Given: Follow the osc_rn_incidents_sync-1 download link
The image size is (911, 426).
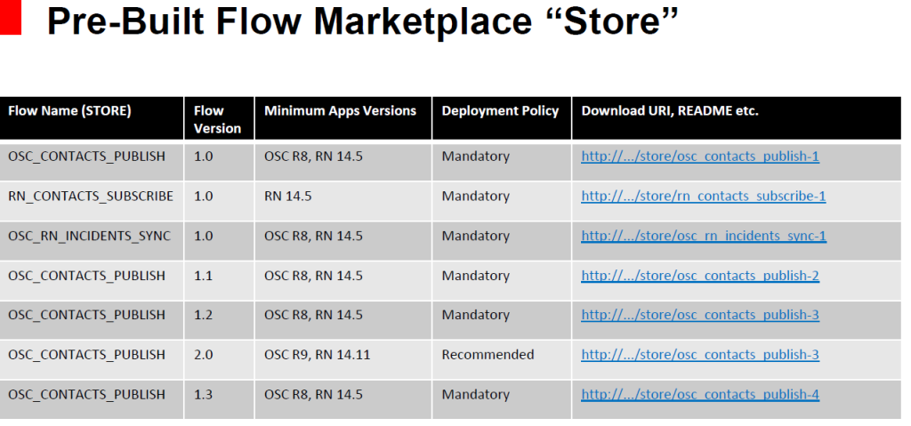Looking at the screenshot, I should click(x=704, y=236).
